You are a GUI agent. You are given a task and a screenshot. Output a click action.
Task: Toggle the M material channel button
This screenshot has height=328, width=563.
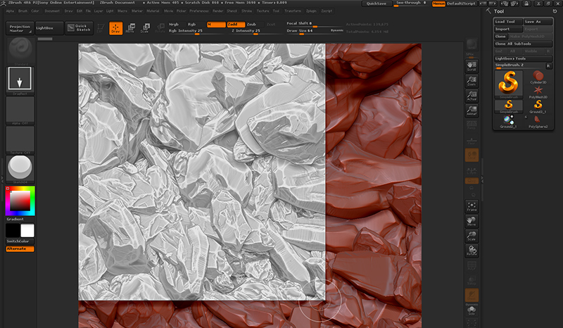point(216,24)
